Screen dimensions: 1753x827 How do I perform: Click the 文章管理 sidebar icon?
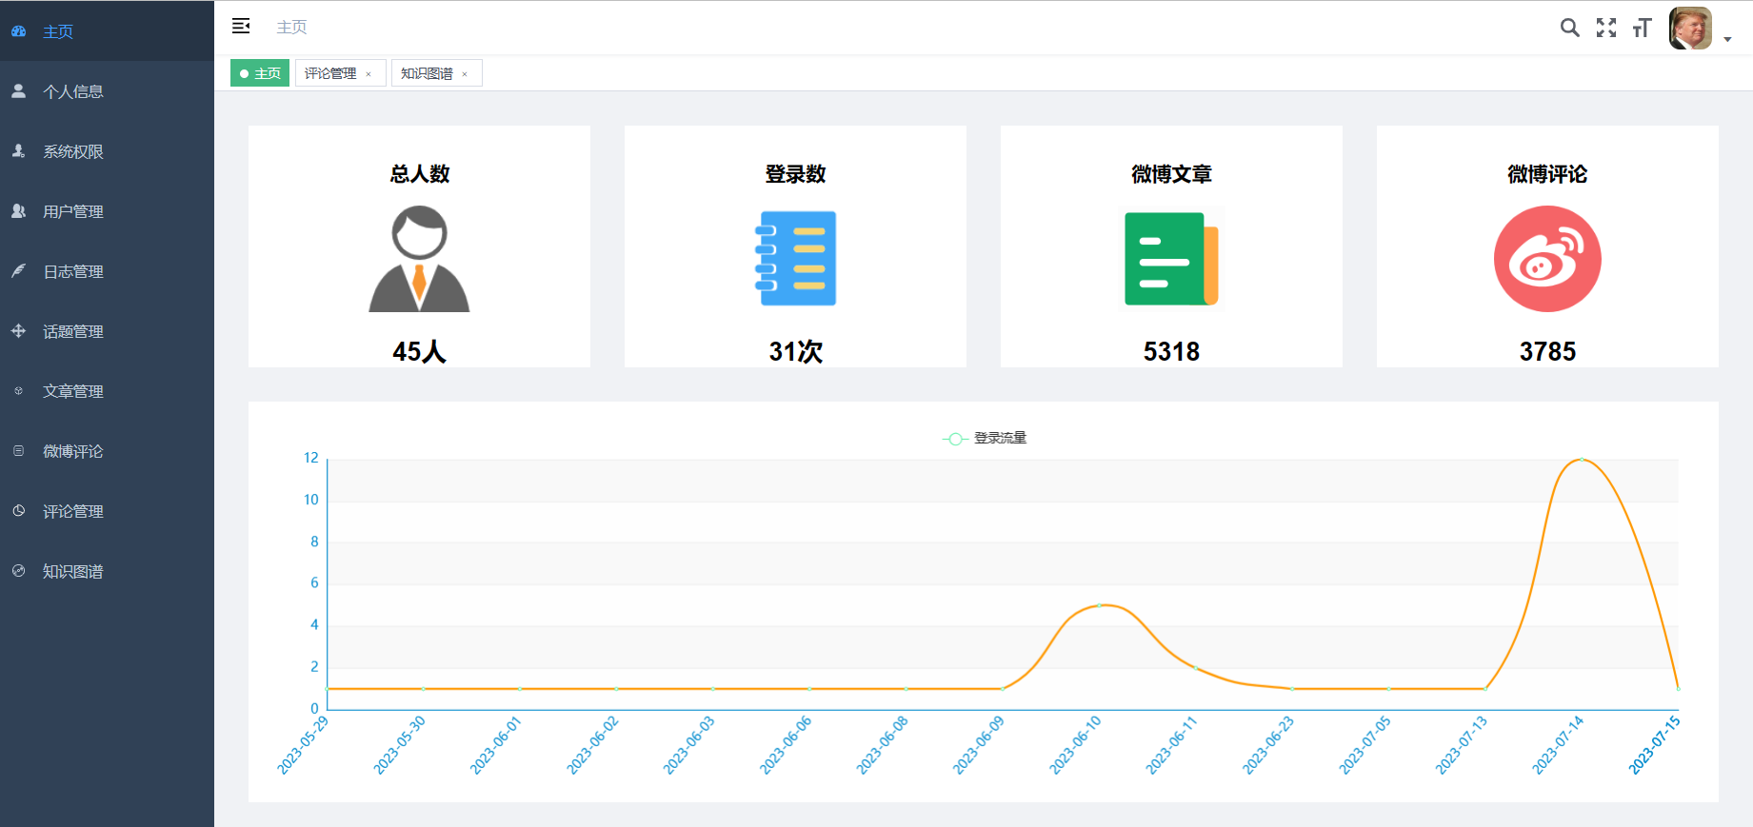pyautogui.click(x=18, y=391)
